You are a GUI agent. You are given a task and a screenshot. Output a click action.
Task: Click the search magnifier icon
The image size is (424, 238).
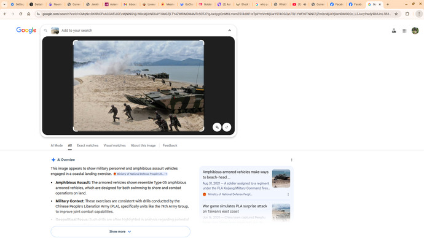[x=45, y=31]
